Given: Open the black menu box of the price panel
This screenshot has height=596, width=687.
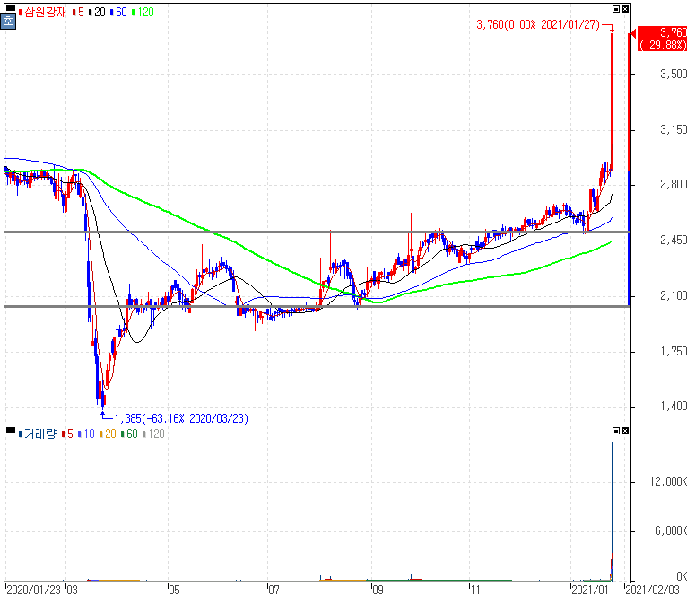Looking at the screenshot, I should click(11, 8).
